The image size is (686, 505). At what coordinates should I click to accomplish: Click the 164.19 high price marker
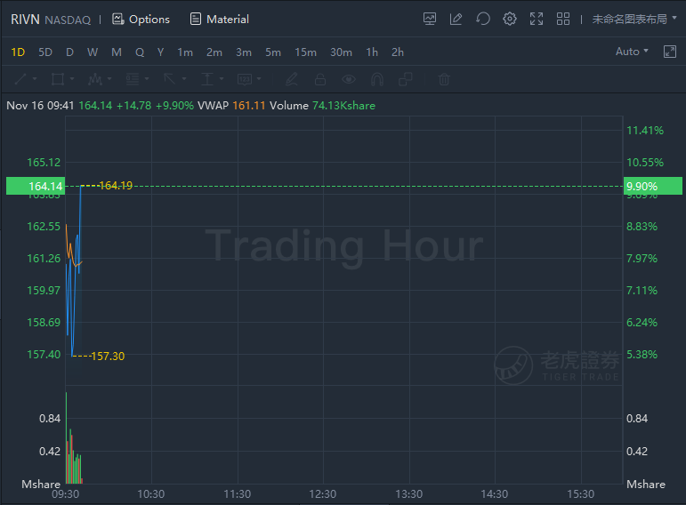point(116,186)
